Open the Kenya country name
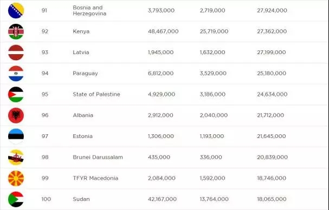This screenshot has height=210, width=329. (x=81, y=31)
